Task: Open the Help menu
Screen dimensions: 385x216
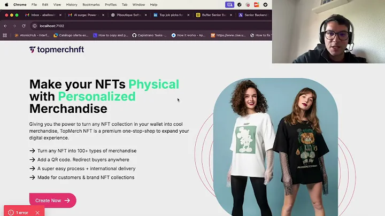Action: 153,5
